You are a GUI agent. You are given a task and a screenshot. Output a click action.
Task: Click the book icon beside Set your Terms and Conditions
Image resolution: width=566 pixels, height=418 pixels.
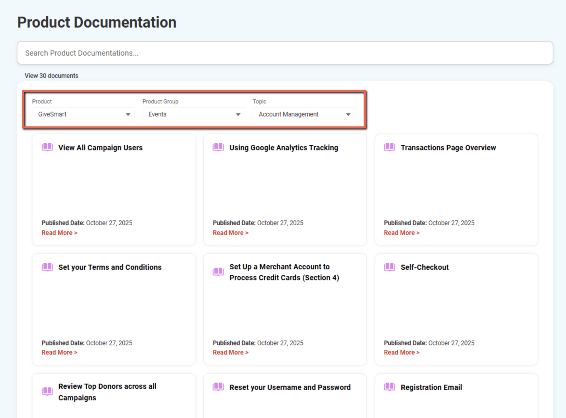47,267
